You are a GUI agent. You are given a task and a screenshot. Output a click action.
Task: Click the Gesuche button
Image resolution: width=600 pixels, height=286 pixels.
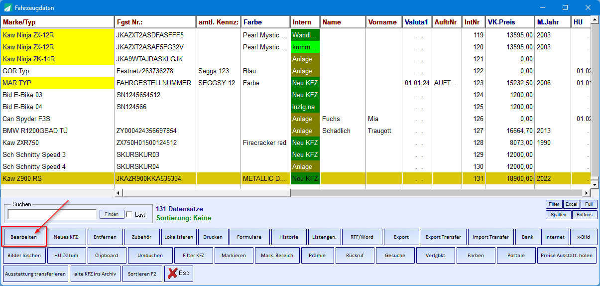395,256
